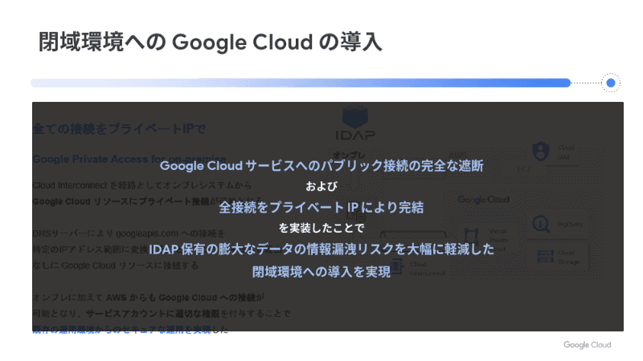Click the dimmed Cloud Interconnect icon
The image size is (643, 361).
click(x=396, y=266)
